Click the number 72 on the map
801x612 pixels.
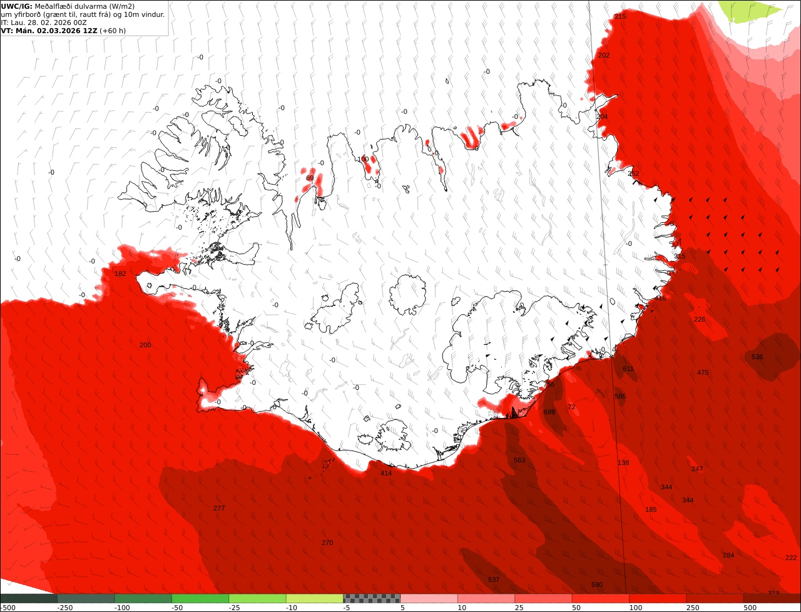pyautogui.click(x=571, y=407)
